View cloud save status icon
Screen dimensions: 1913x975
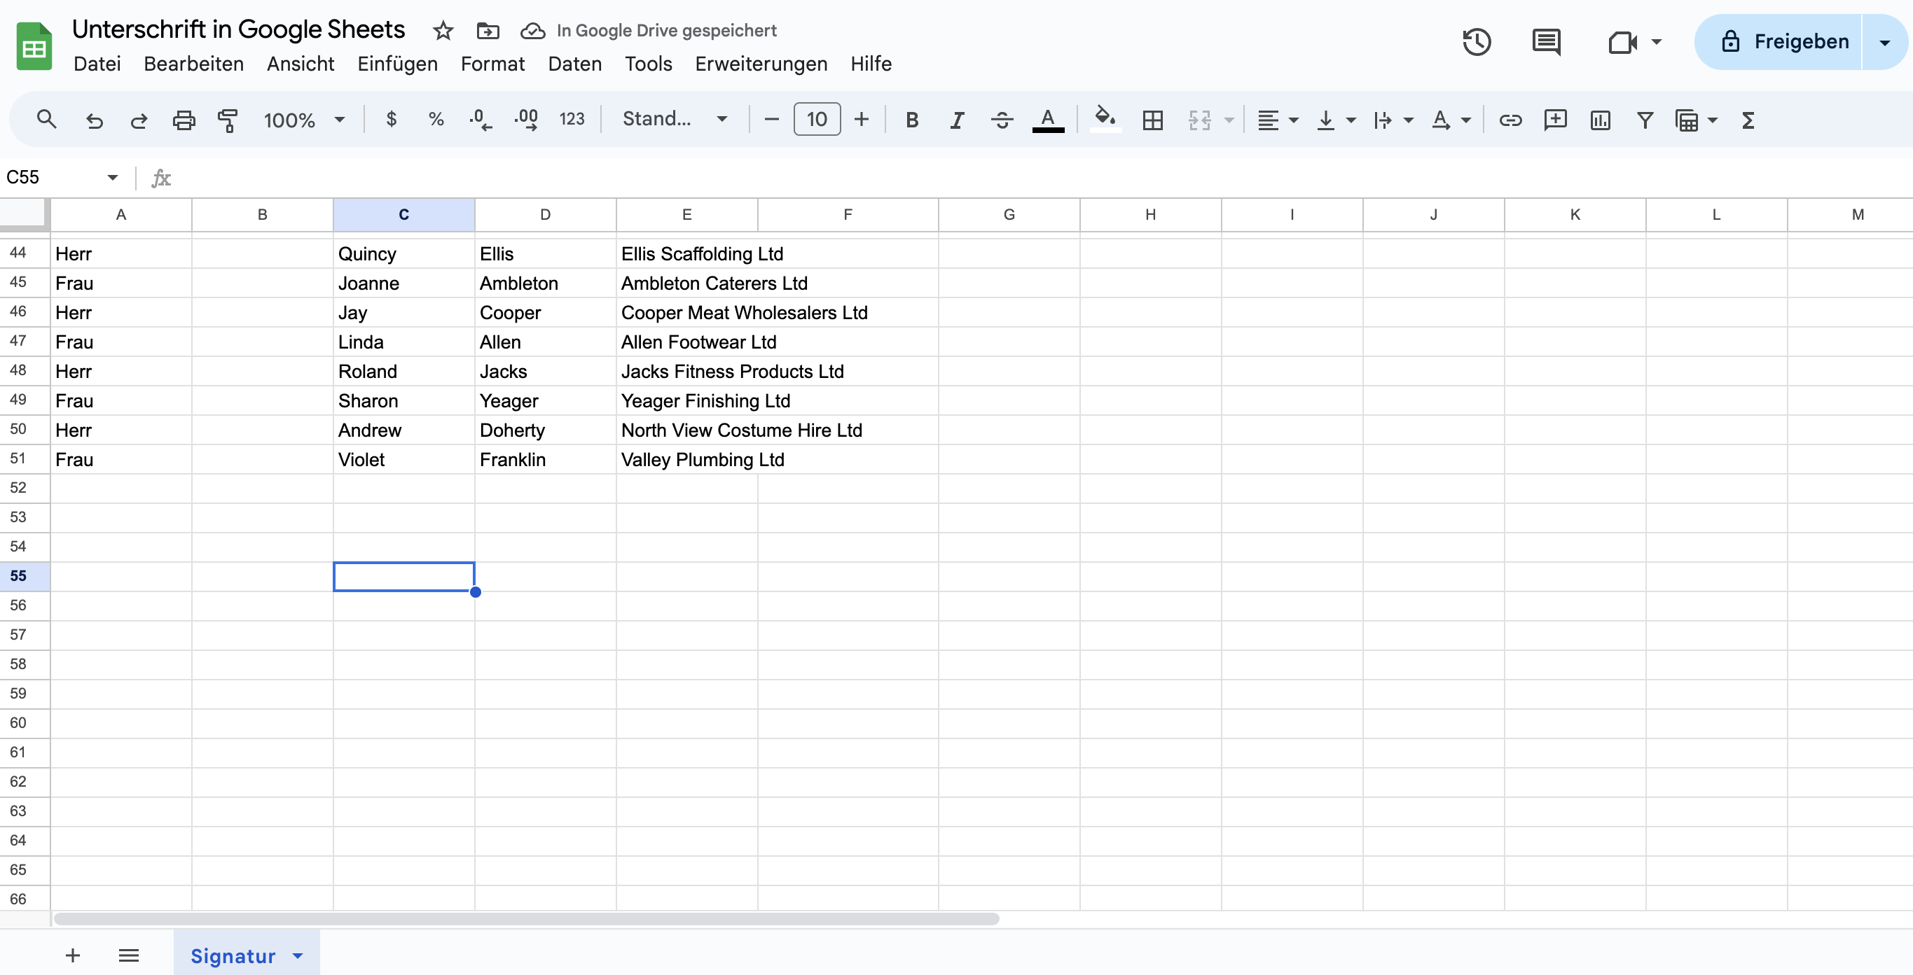pos(532,30)
